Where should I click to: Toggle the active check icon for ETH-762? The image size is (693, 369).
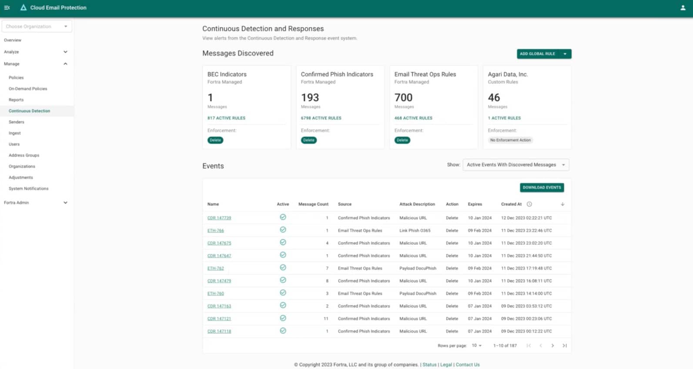[x=283, y=268]
